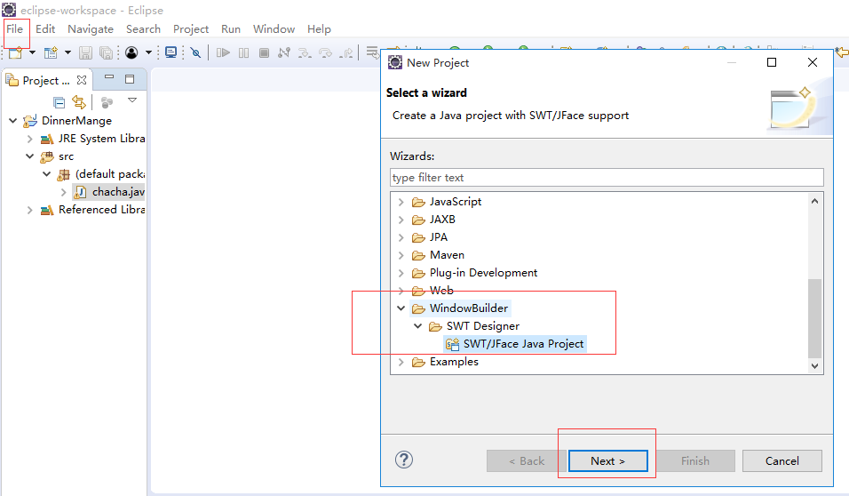The height and width of the screenshot is (496, 849).
Task: Select the DinnerMange project
Action: coord(76,120)
